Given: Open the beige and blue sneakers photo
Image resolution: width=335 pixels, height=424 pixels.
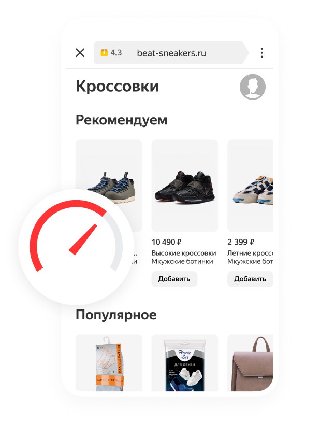Looking at the screenshot, I should click(x=251, y=186).
